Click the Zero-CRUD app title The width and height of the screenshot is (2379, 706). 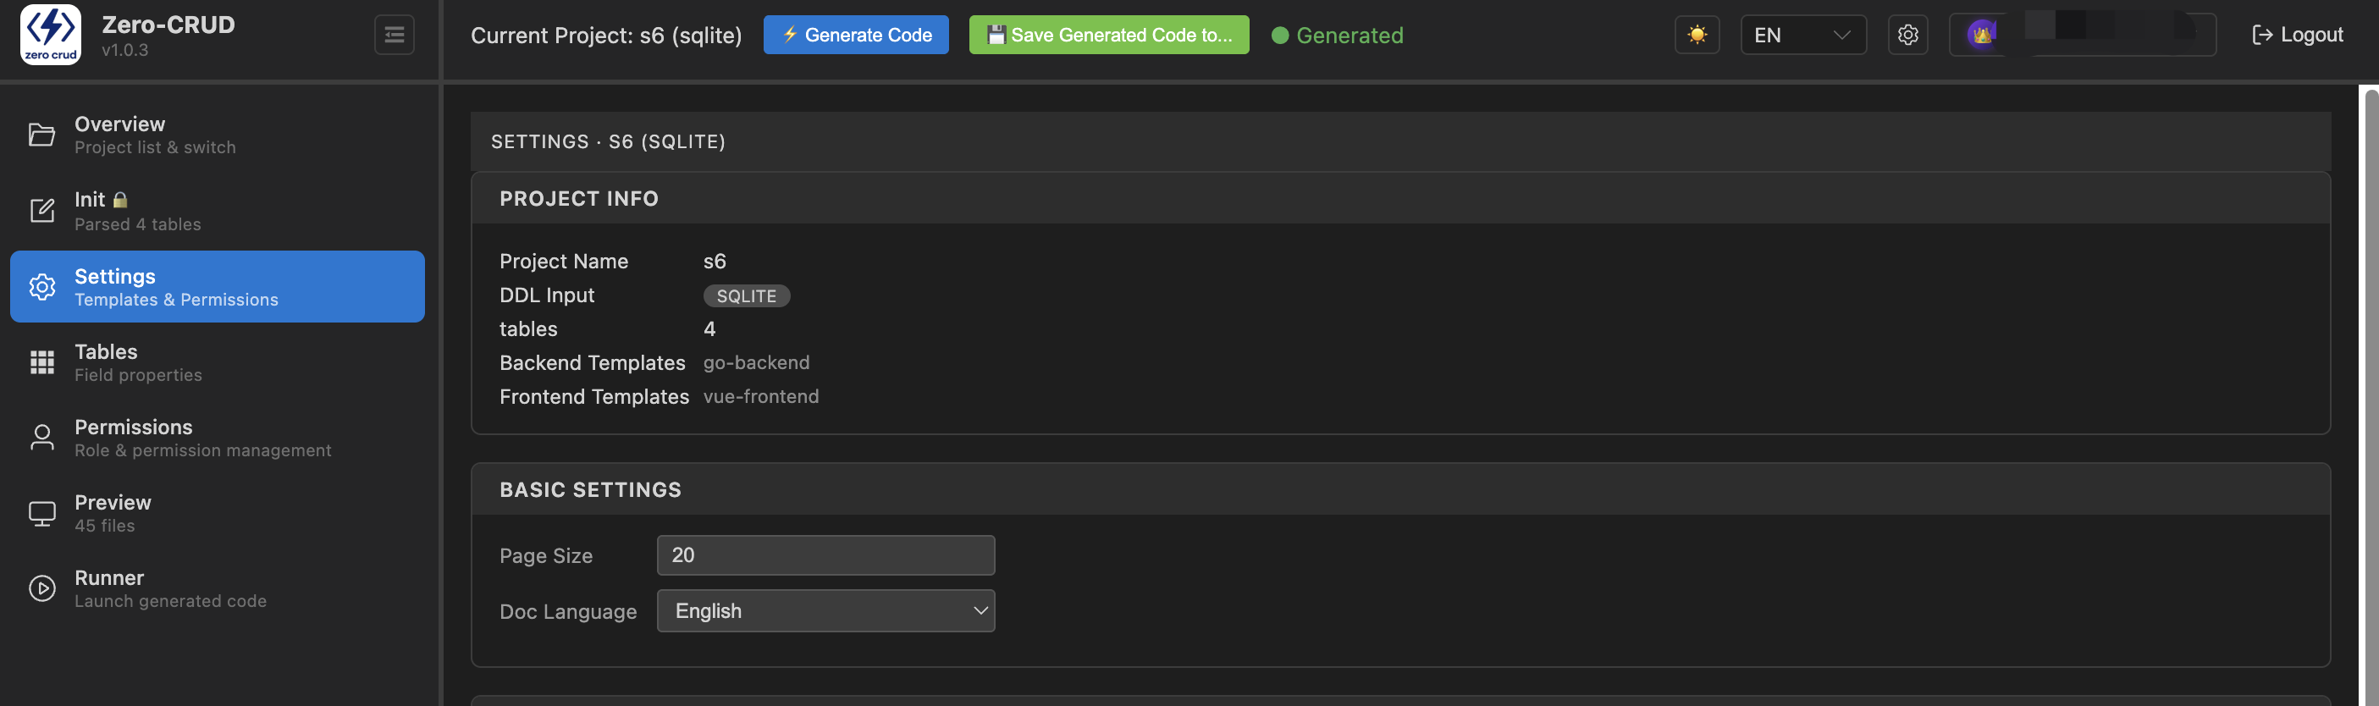click(168, 24)
